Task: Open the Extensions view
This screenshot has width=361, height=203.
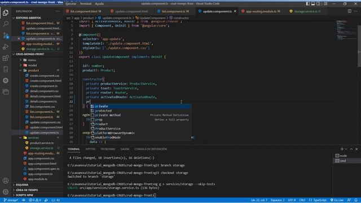Action: click(6, 58)
